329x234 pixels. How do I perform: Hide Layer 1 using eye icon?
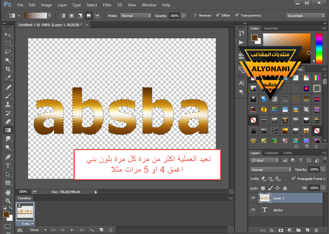[x=253, y=198]
